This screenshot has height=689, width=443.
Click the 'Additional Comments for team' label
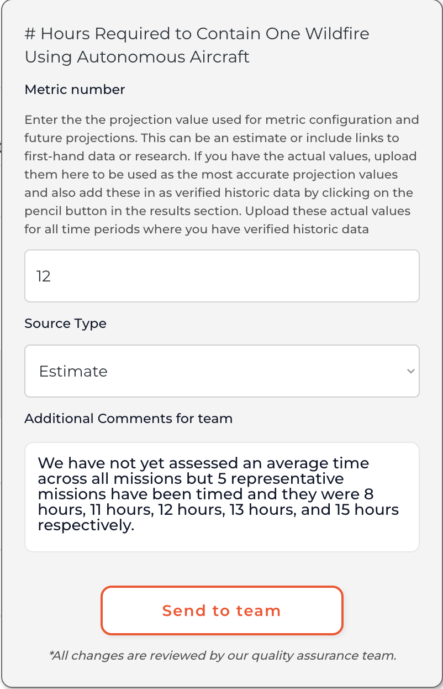[128, 419]
